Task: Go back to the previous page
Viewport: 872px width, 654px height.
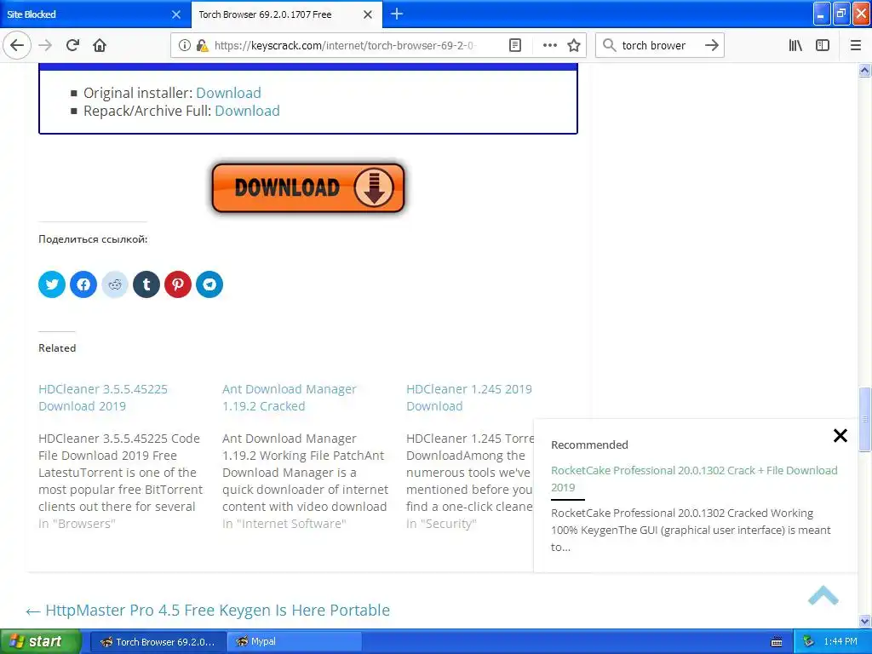Action: [x=17, y=46]
